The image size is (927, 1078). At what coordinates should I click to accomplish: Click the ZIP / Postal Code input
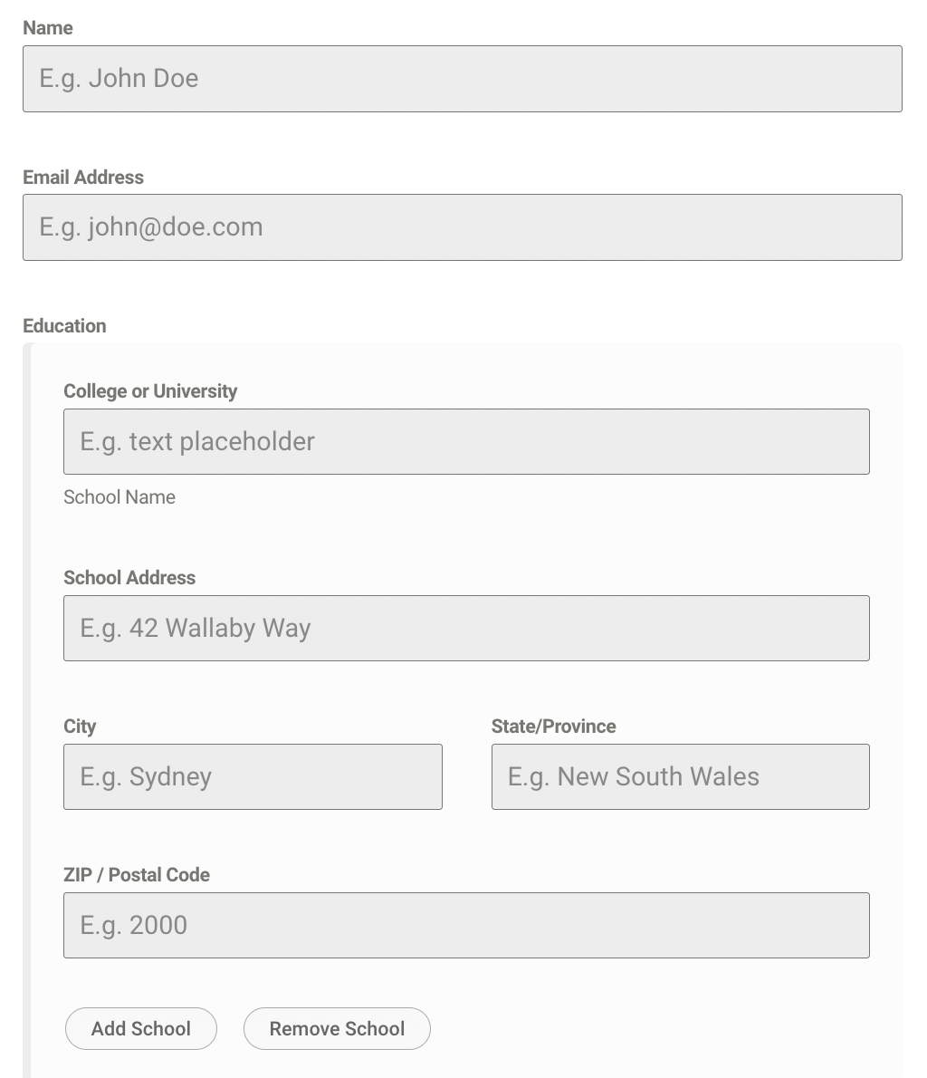(x=466, y=925)
